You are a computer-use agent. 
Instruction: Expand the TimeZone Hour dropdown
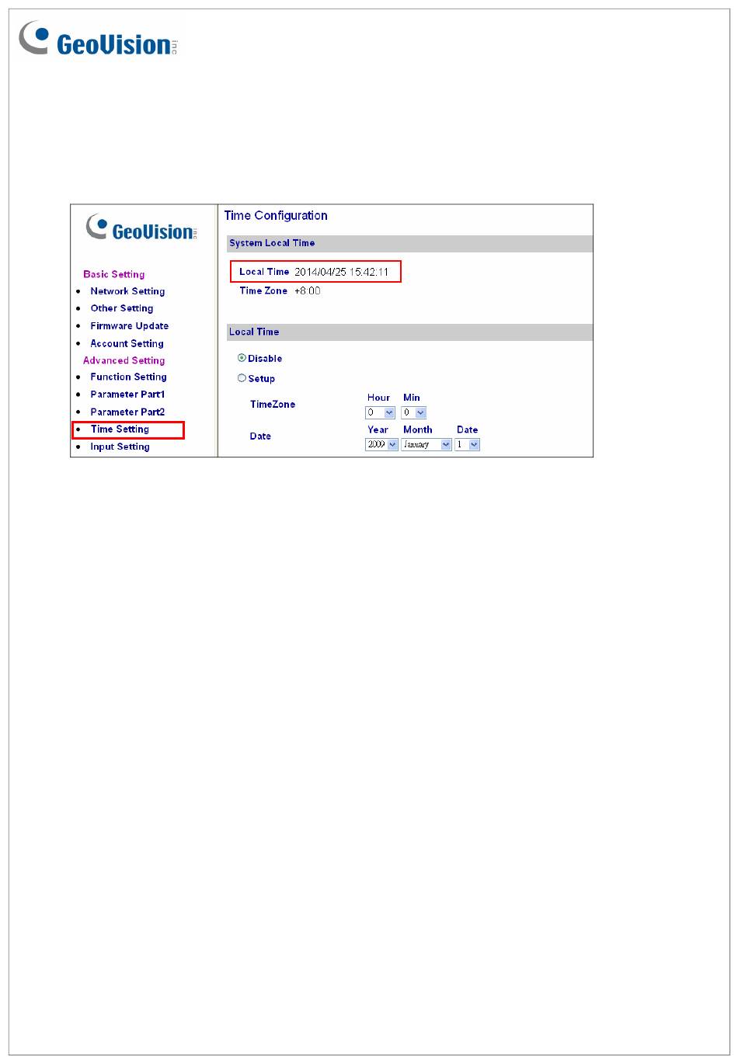(381, 413)
